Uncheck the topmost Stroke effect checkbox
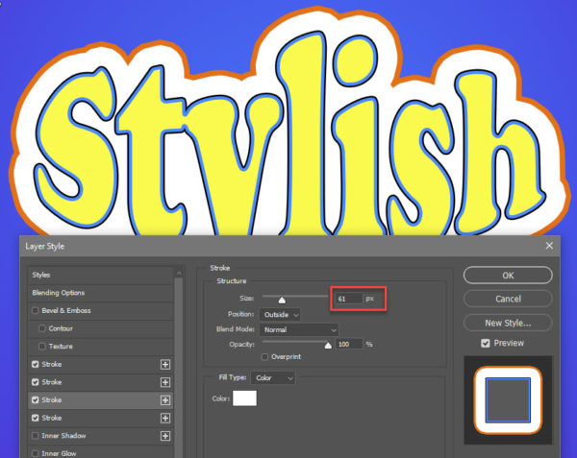577x458 pixels. point(36,364)
